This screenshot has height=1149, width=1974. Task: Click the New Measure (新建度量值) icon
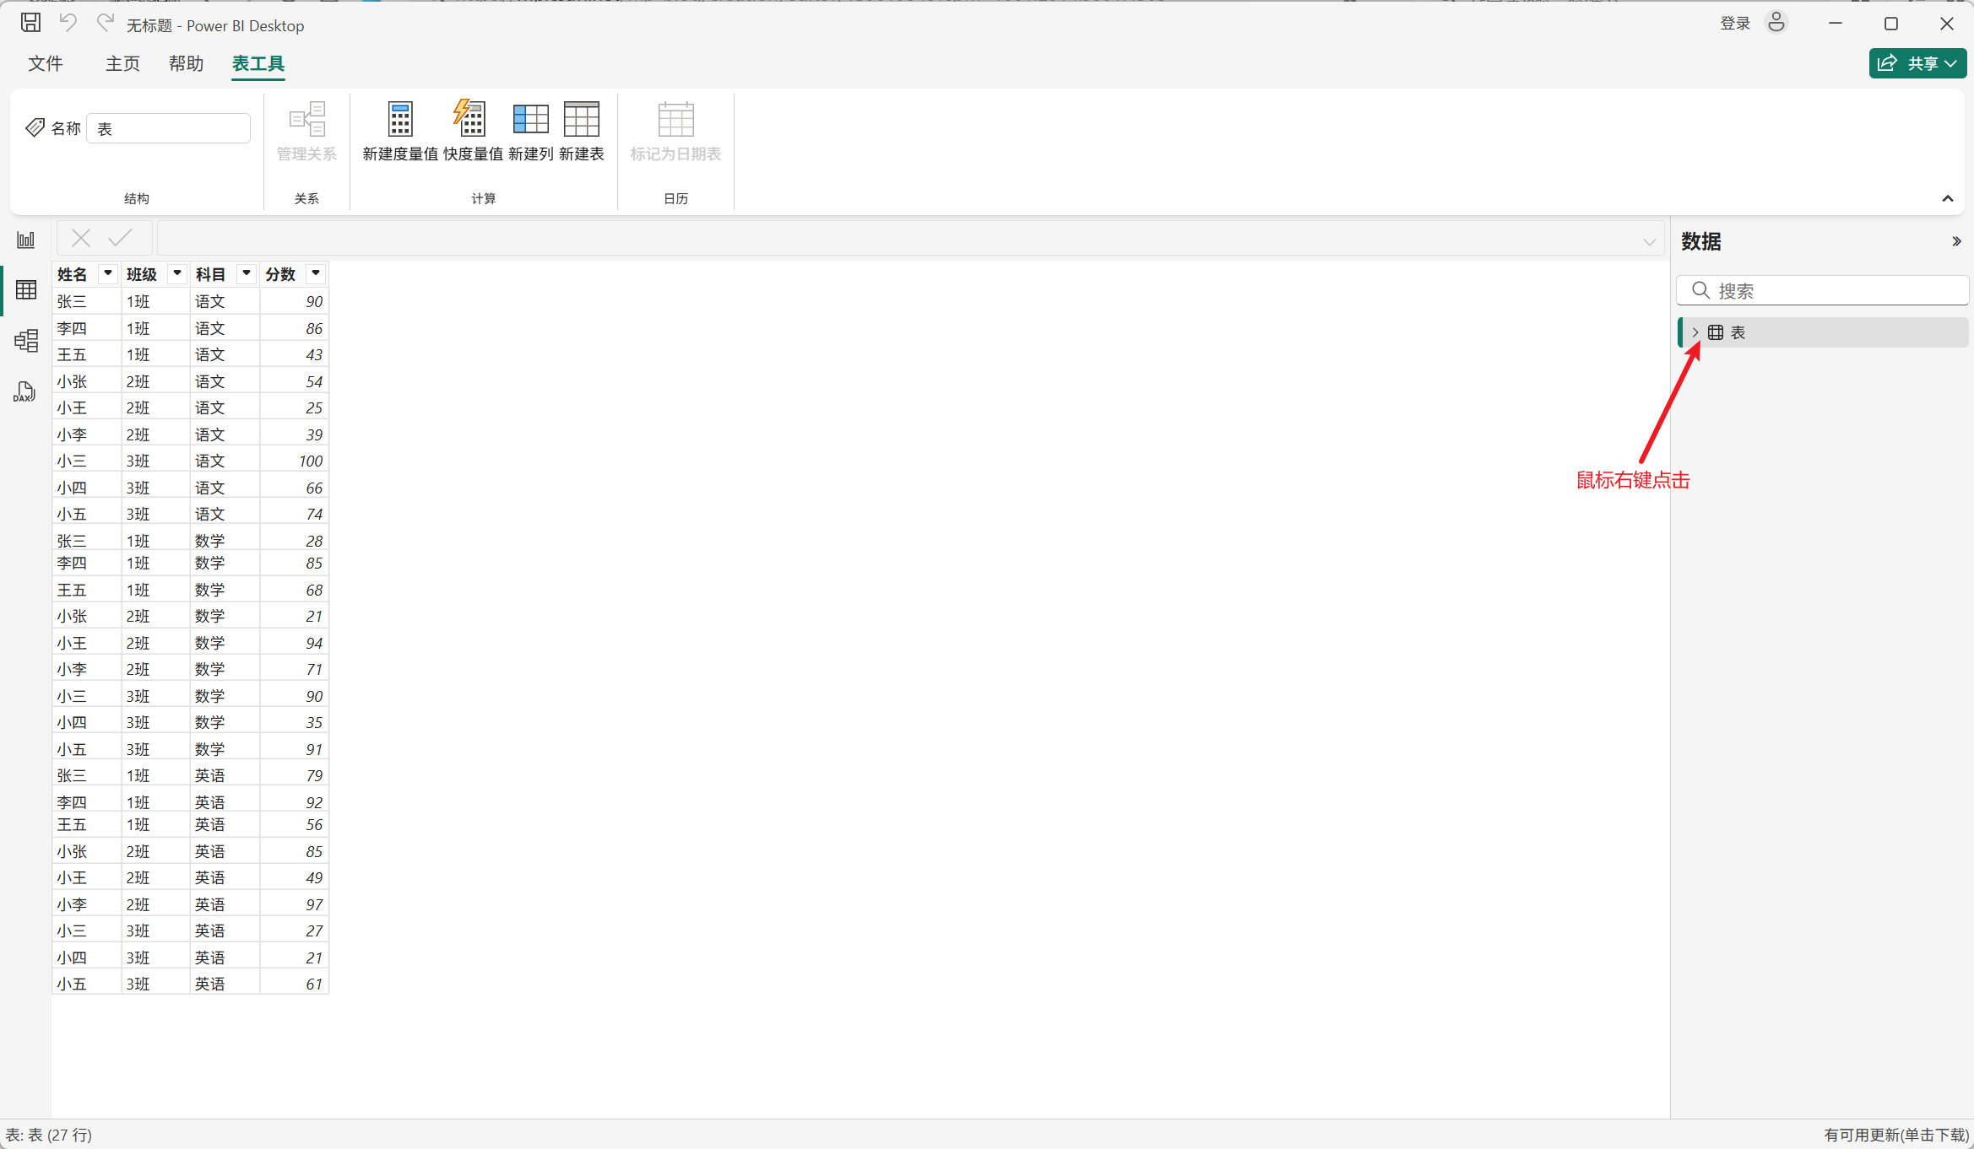pyautogui.click(x=400, y=120)
